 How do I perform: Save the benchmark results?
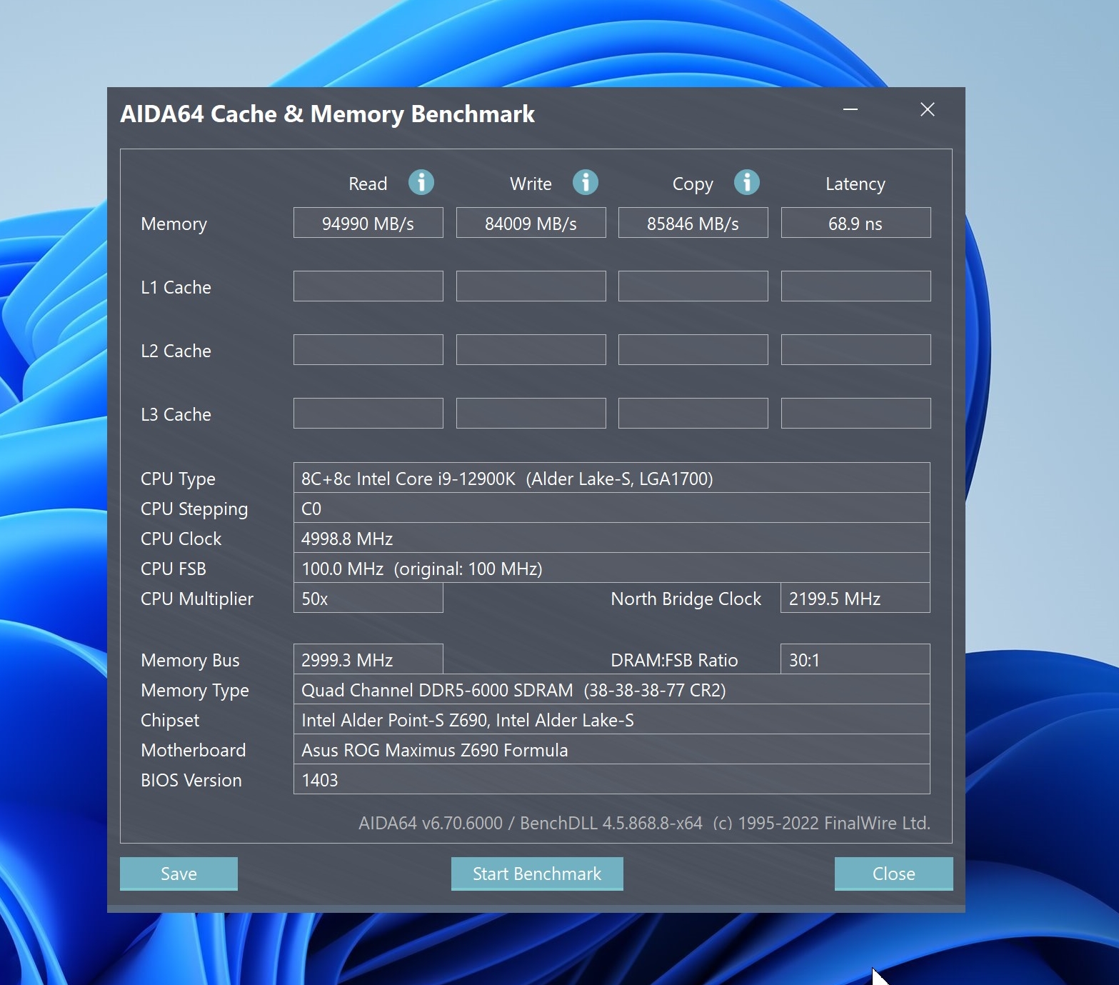[x=179, y=874]
